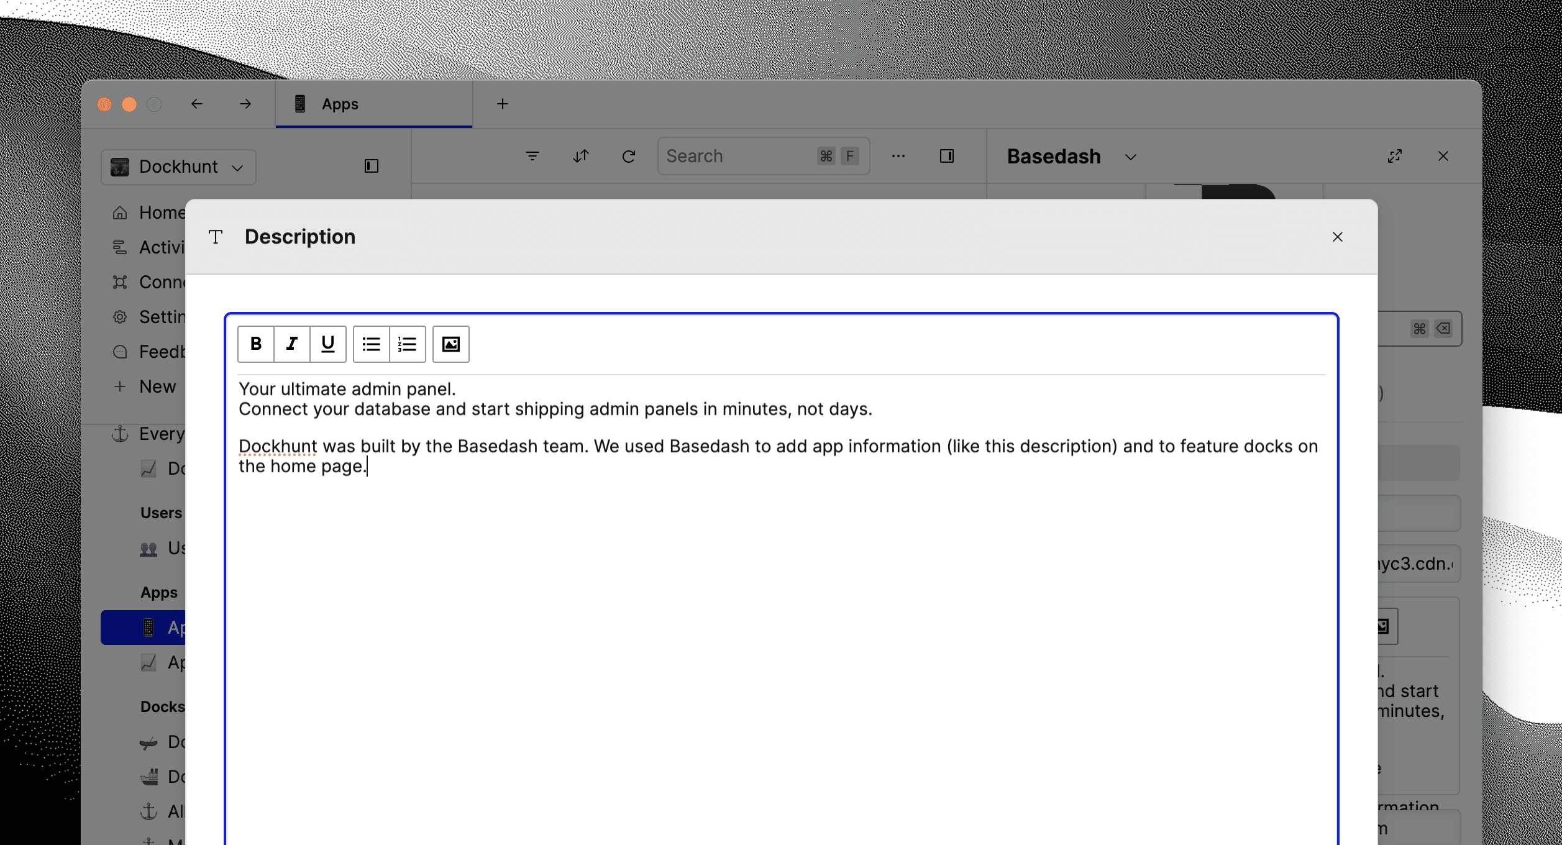Click the insert image icon
The width and height of the screenshot is (1562, 845).
(x=450, y=344)
